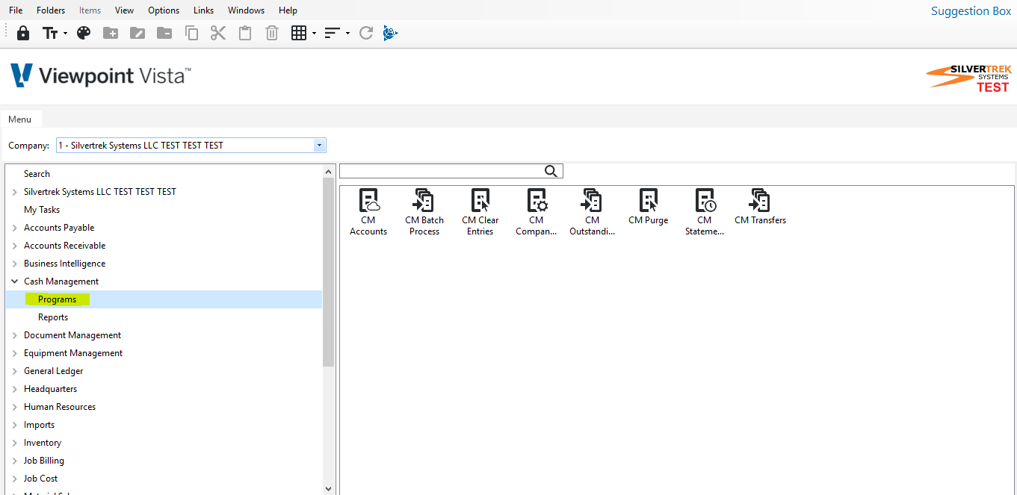Open the text size dropdown arrow

[x=65, y=34]
